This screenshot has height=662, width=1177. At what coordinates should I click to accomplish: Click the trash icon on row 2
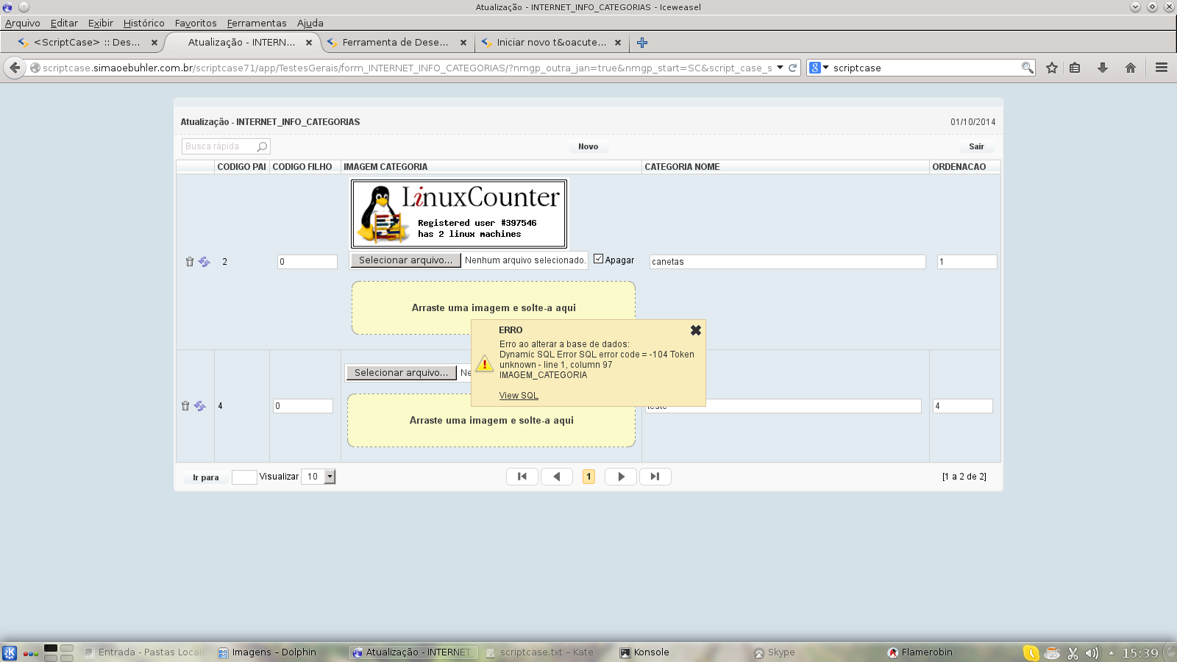189,262
